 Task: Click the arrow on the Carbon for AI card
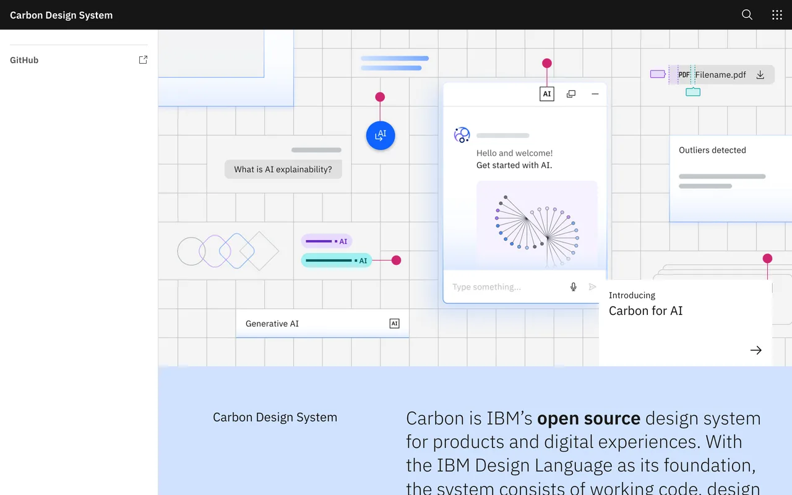click(756, 350)
